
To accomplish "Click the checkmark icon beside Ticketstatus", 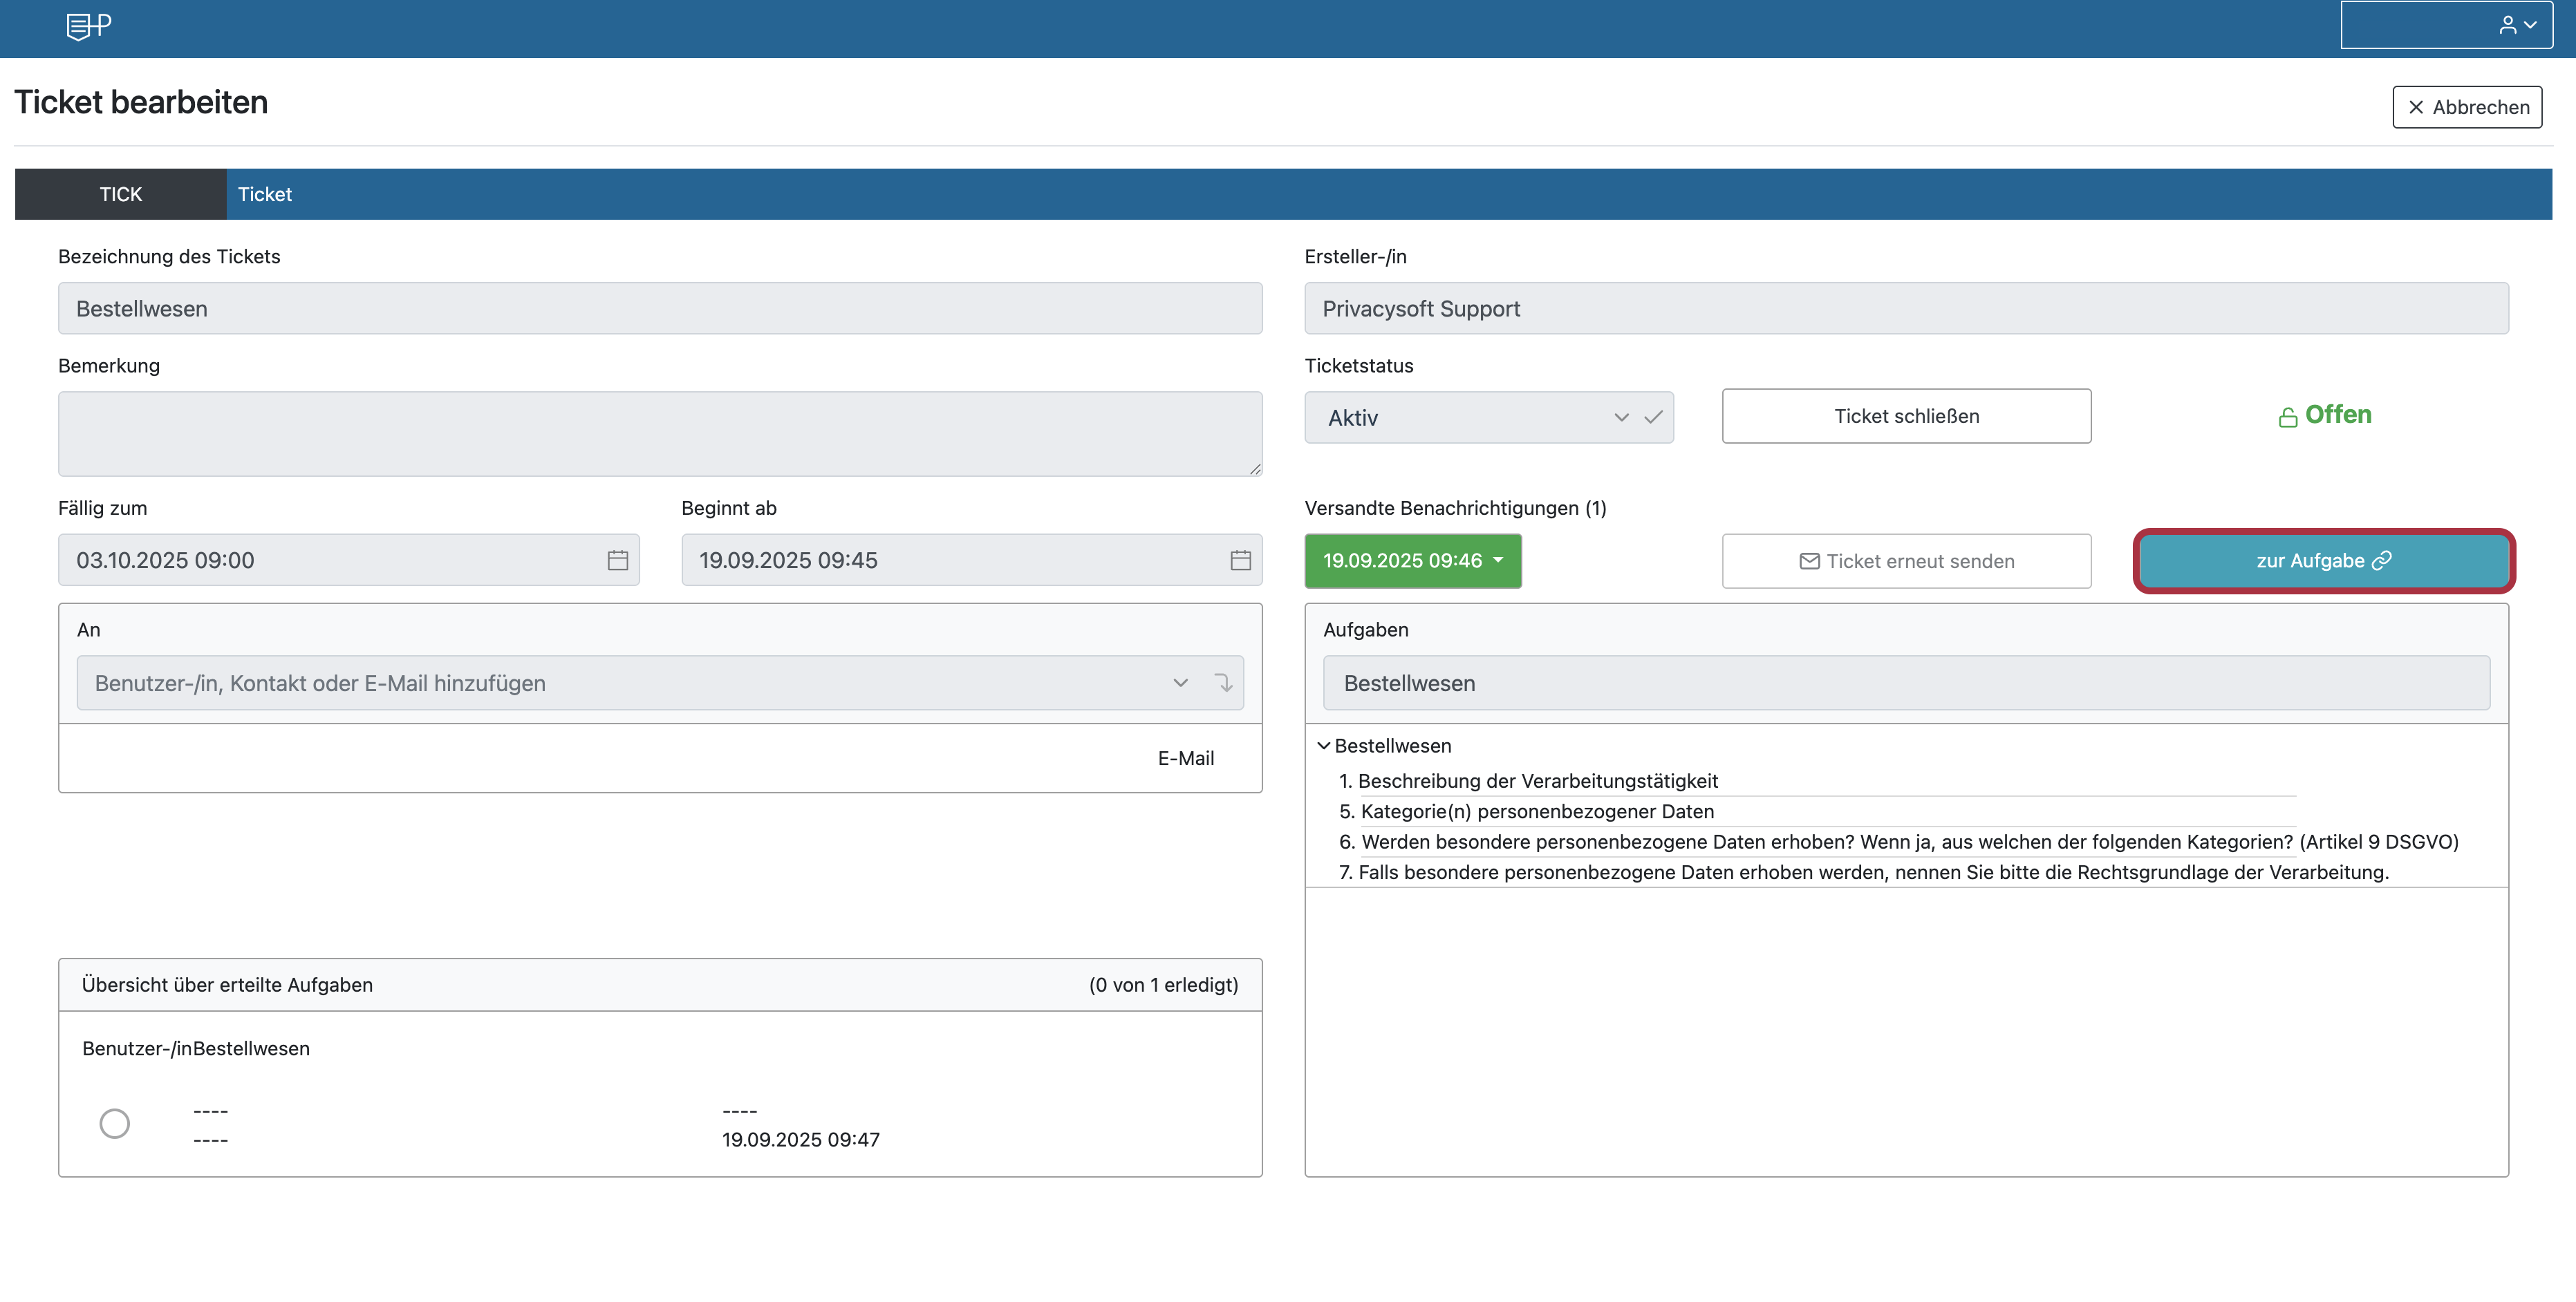I will (1653, 417).
